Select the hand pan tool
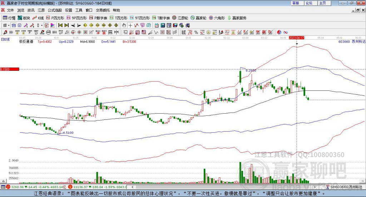Screen dimensions: 366x197 coord(124,25)
